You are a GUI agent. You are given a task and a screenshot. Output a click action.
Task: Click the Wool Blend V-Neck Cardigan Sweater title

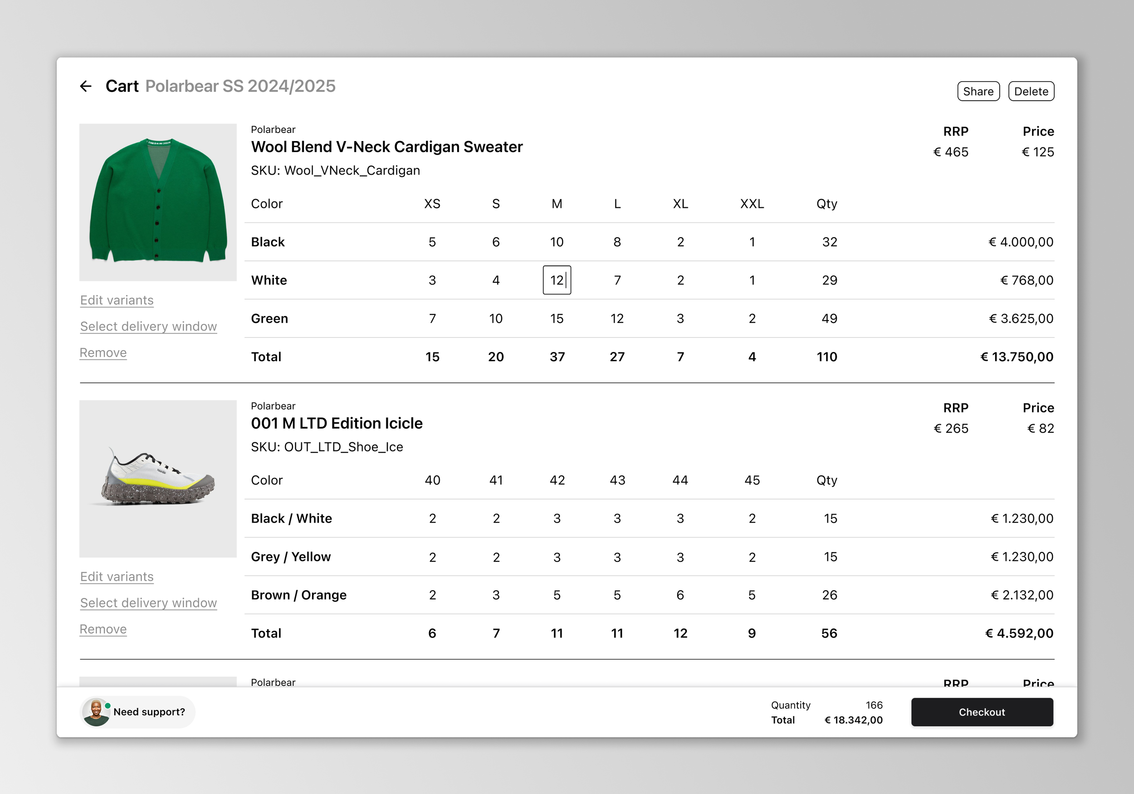387,147
